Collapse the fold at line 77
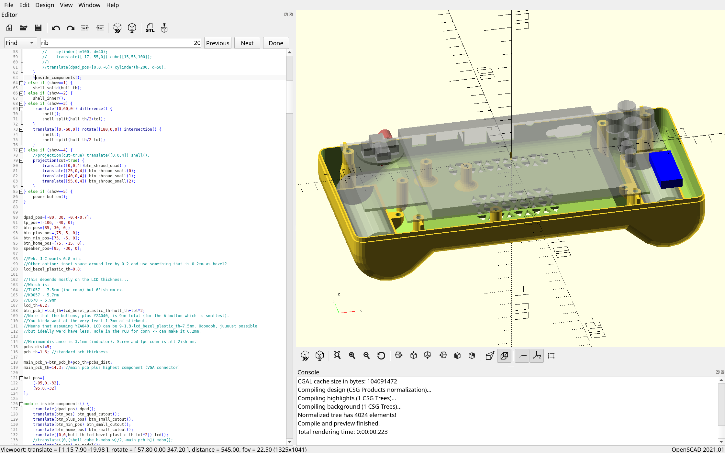This screenshot has width=725, height=453. pyautogui.click(x=21, y=150)
